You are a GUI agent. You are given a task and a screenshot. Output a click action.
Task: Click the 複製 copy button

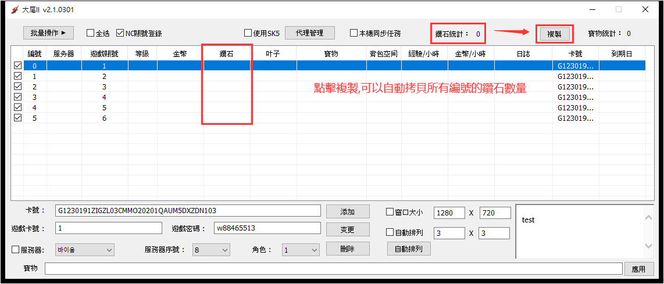554,34
